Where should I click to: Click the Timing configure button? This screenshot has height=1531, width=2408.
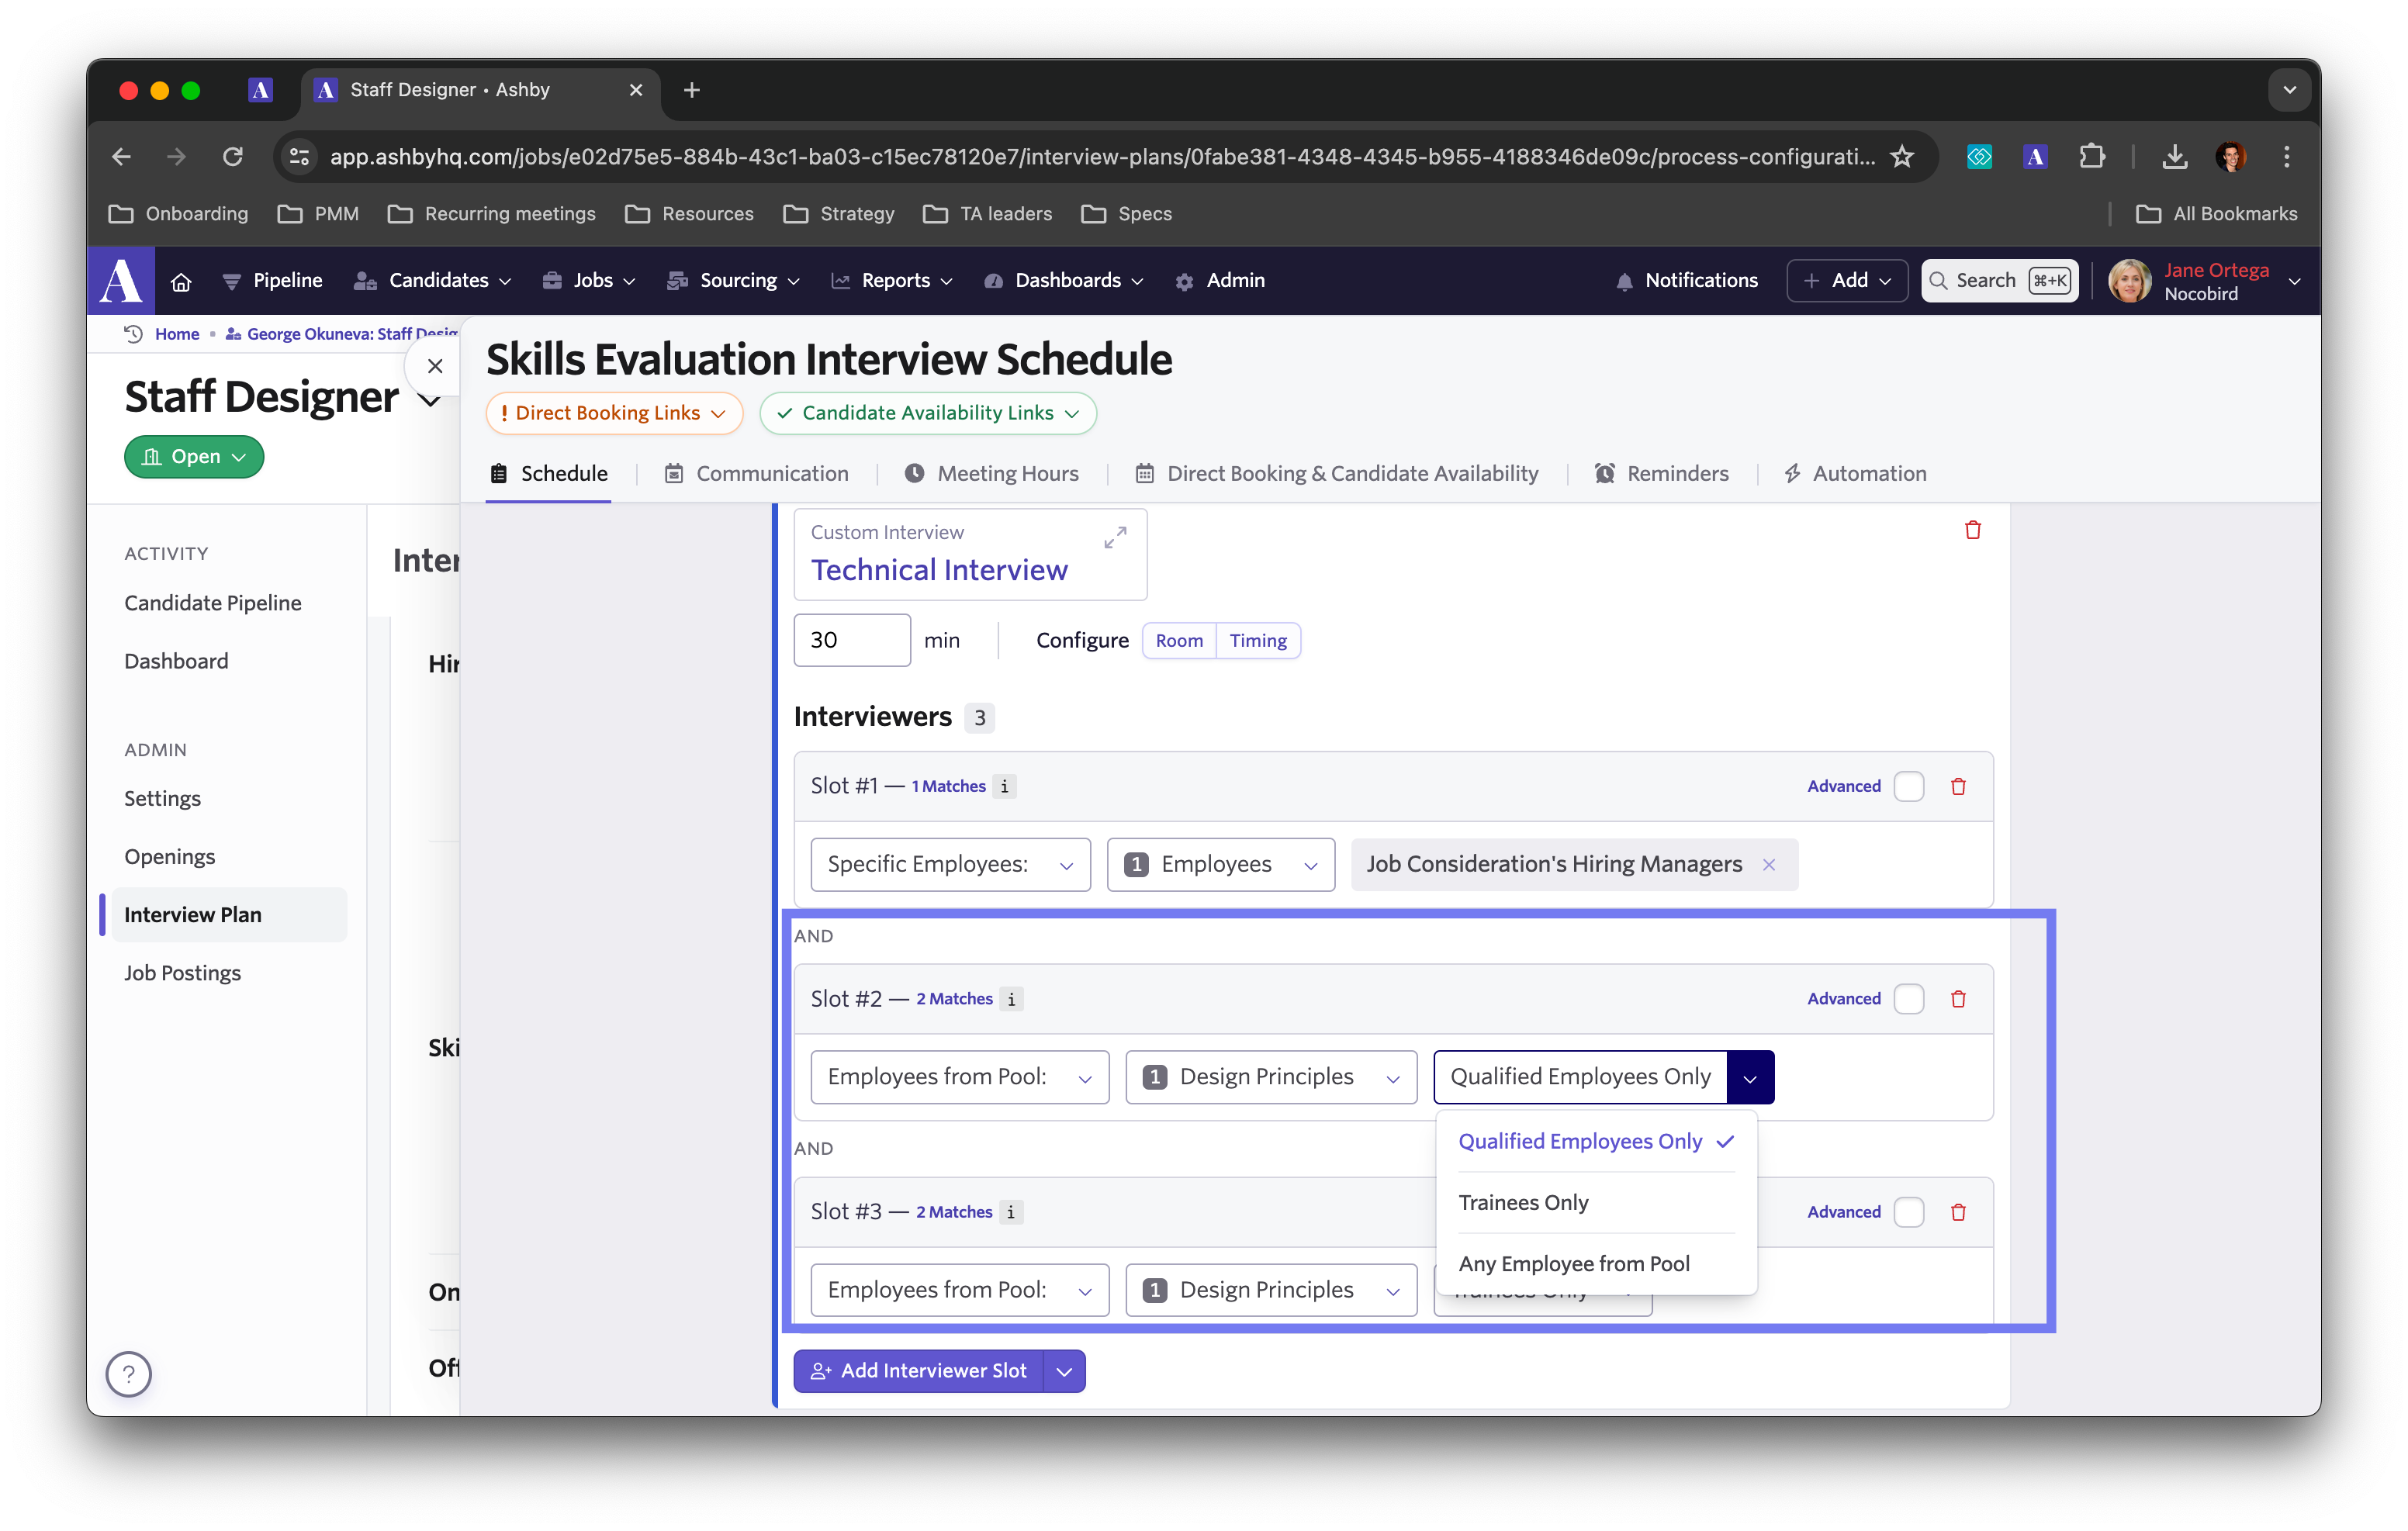coord(1257,640)
